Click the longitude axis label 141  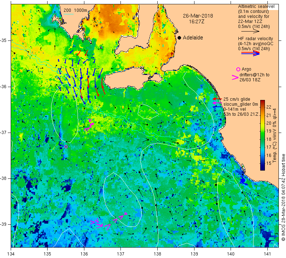coord(267,254)
